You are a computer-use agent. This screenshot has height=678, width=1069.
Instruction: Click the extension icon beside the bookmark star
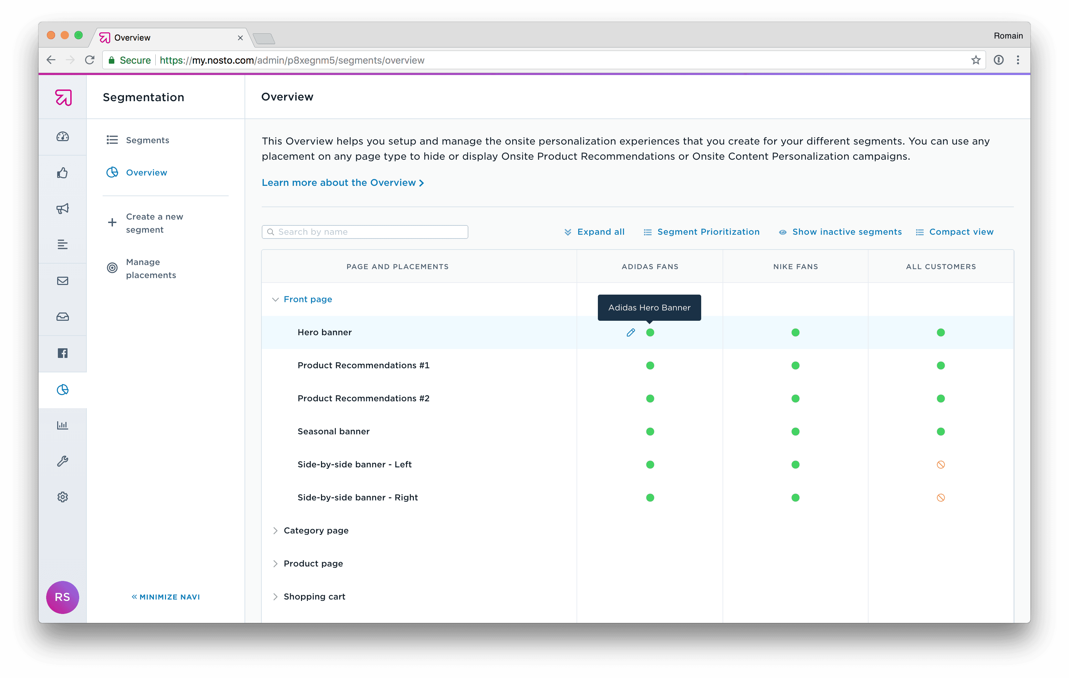[x=999, y=60]
